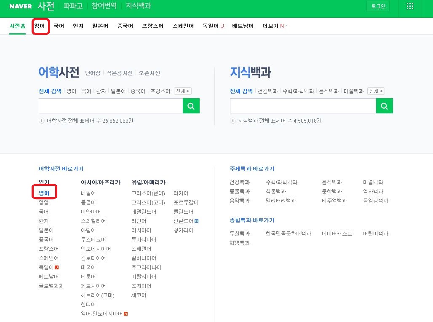The image size is (433, 322).
Task: Click the 지식백과 search magnifier button
Action: coord(384,106)
